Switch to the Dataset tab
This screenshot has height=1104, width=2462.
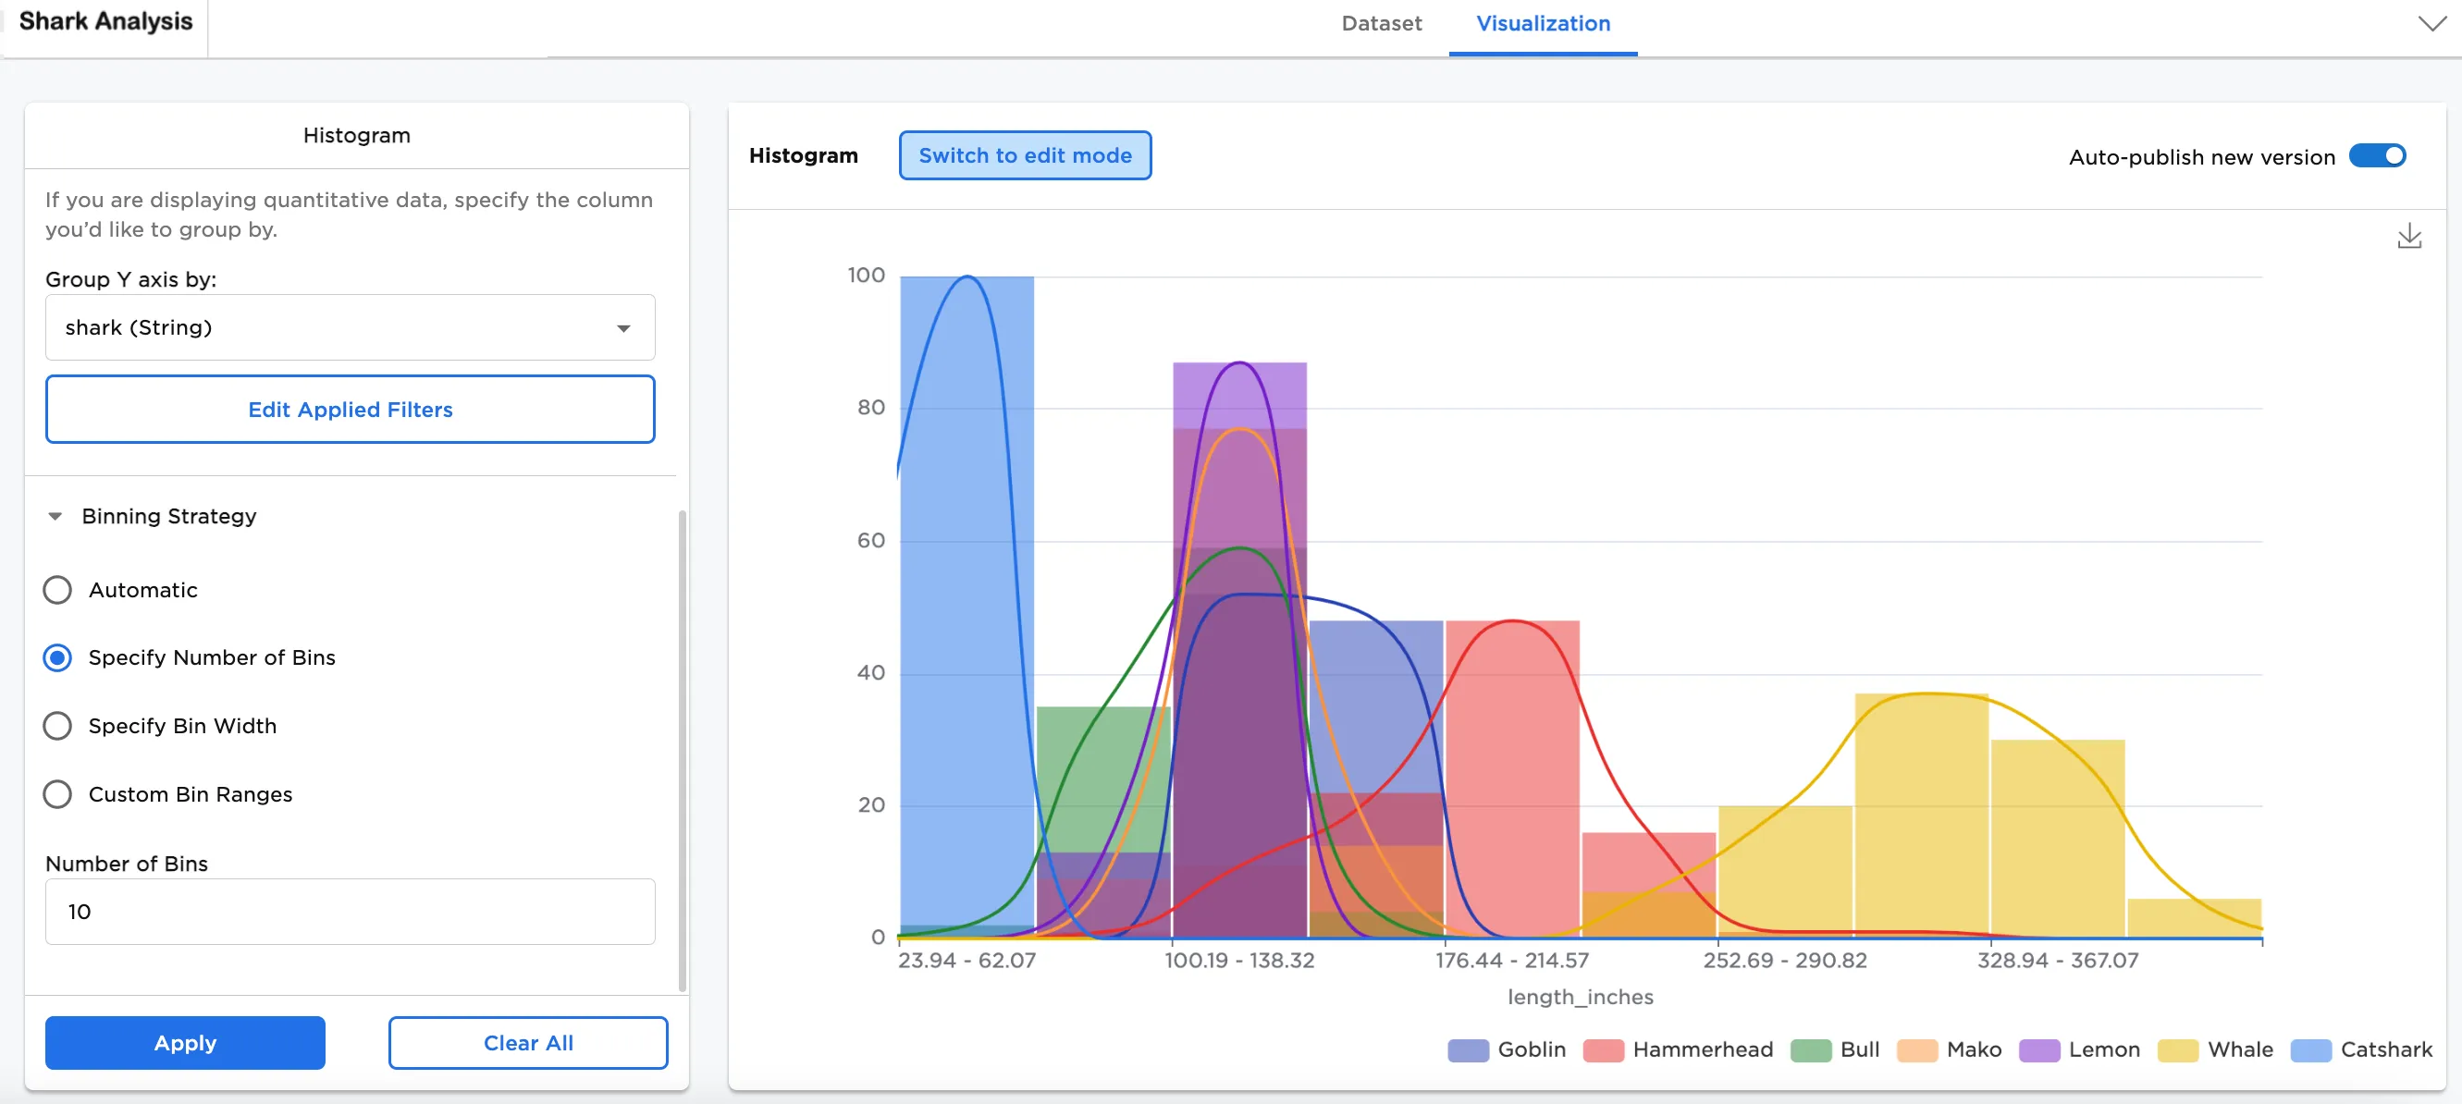(1381, 23)
